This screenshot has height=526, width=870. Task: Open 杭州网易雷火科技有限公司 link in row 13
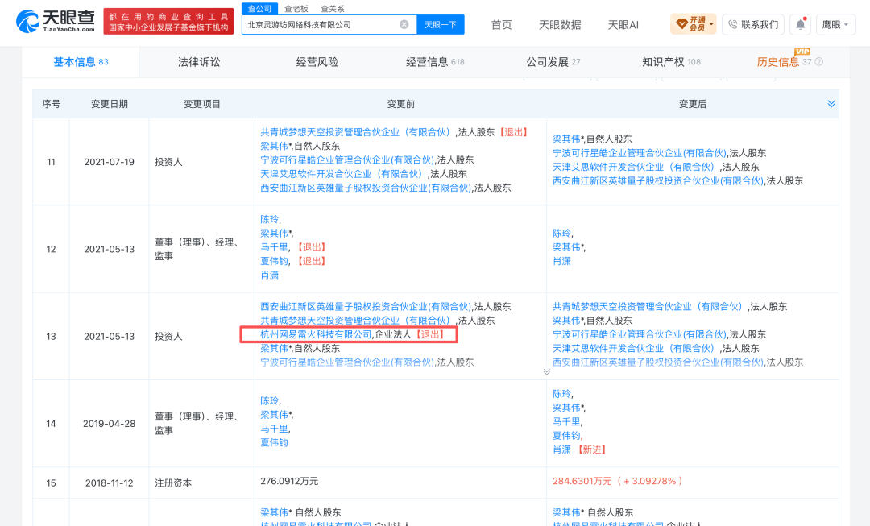pyautogui.click(x=316, y=334)
